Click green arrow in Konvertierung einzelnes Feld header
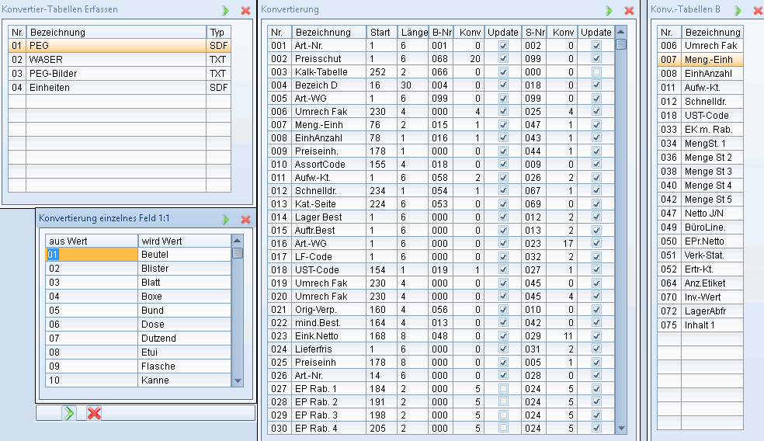 [x=226, y=220]
